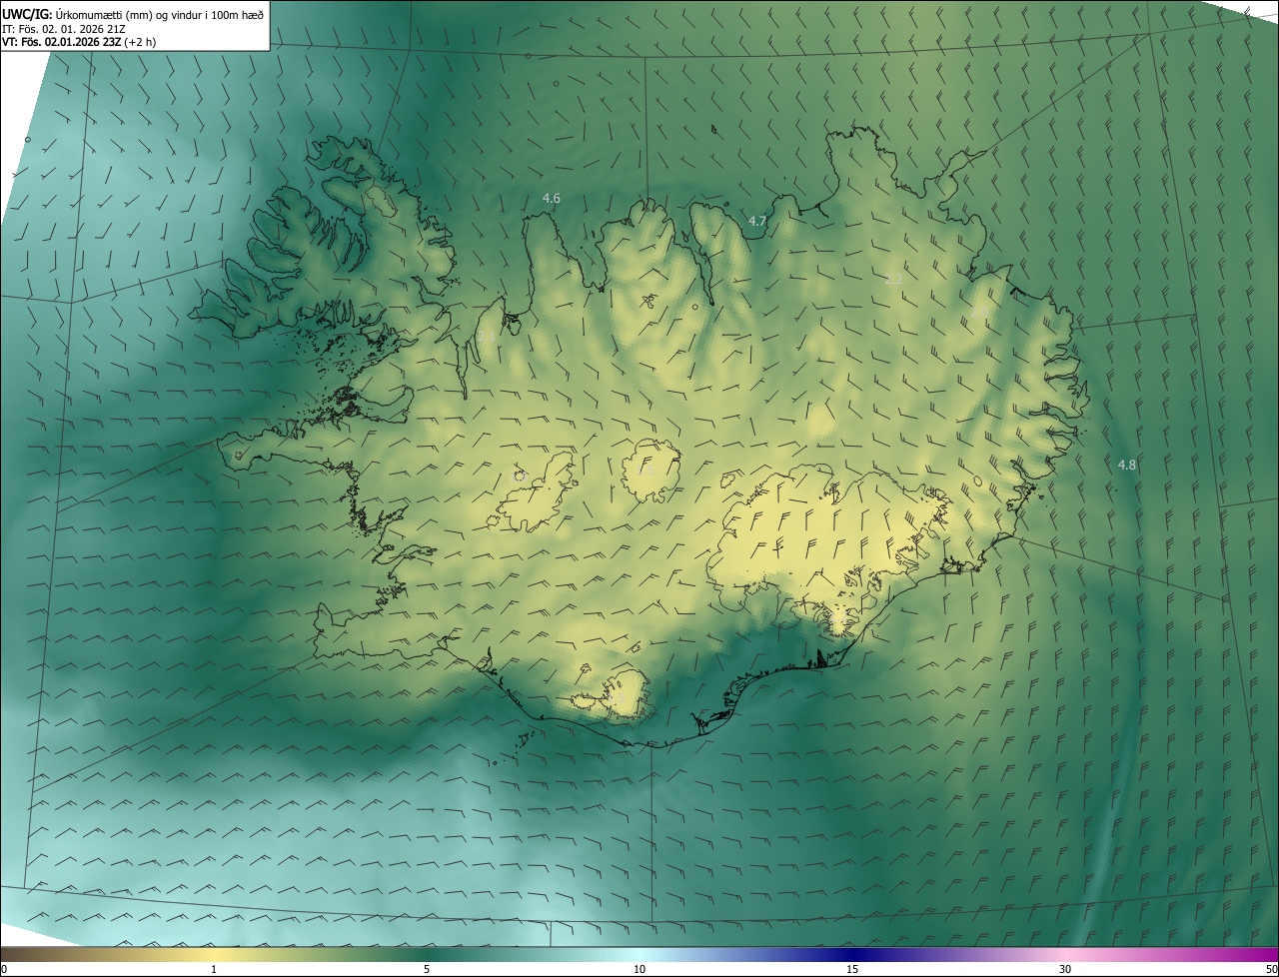
Task: Click the 1 tick label on the color scale
Action: coord(214,969)
